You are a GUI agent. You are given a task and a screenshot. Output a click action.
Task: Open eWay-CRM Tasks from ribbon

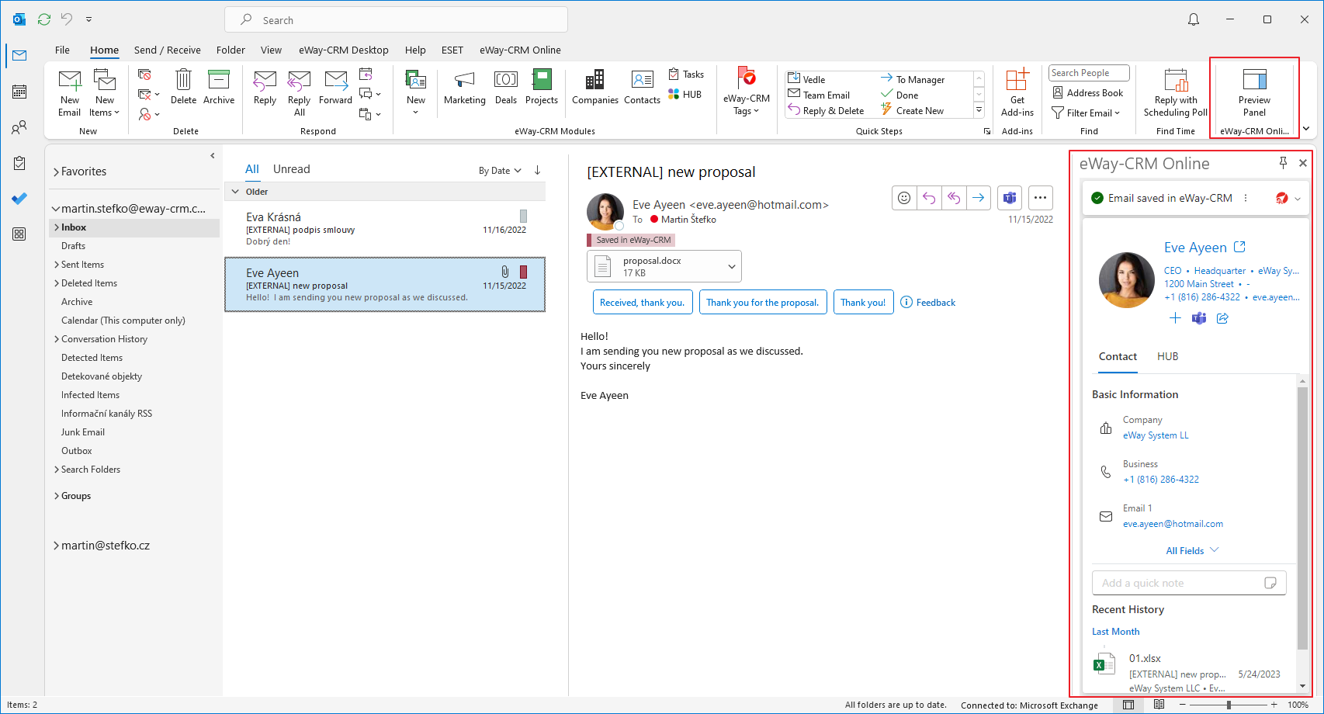686,75
